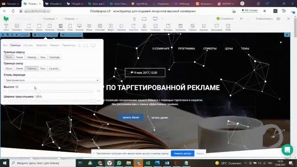Undo the last change with back arrow
The width and height of the screenshot is (297, 167).
pyautogui.click(x=242, y=19)
